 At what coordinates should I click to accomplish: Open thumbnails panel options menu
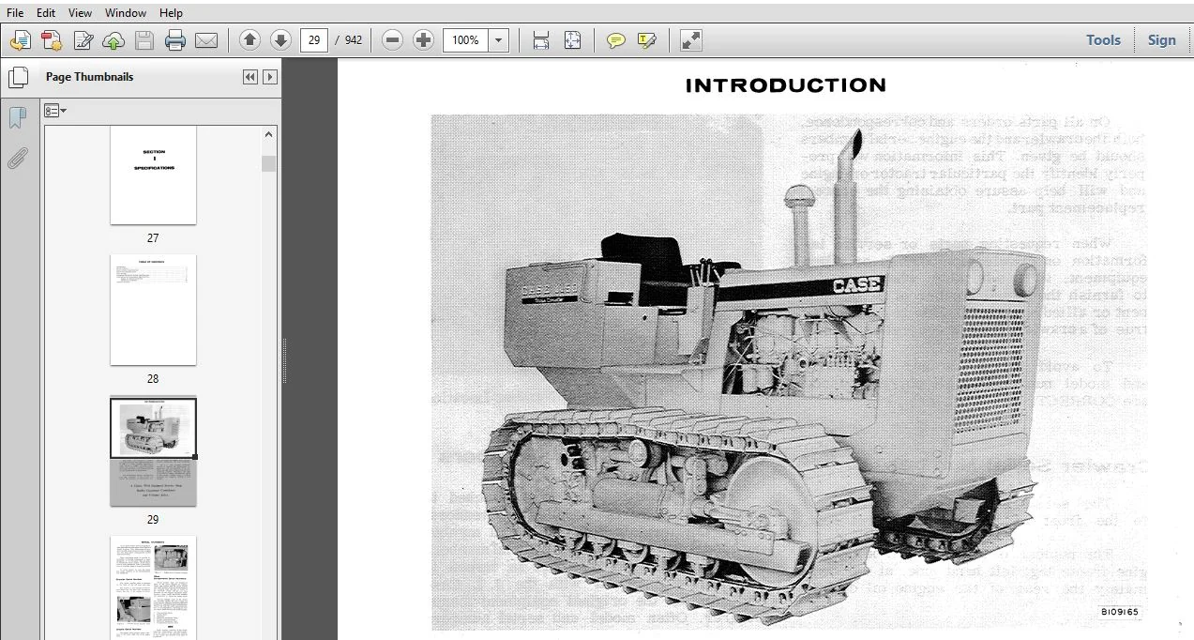click(55, 111)
